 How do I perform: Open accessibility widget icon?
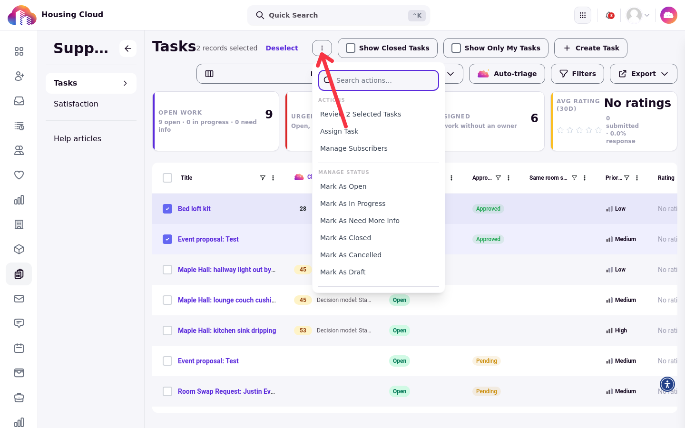point(667,384)
